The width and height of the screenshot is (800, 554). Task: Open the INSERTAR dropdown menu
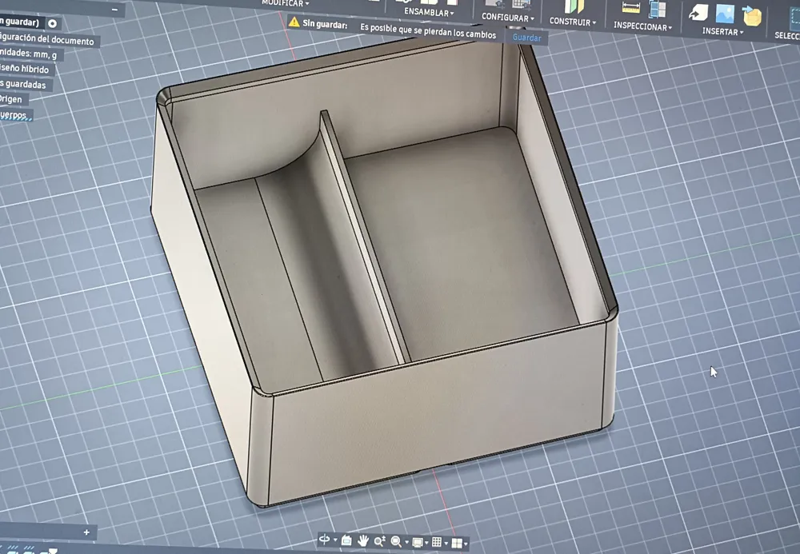tap(722, 32)
